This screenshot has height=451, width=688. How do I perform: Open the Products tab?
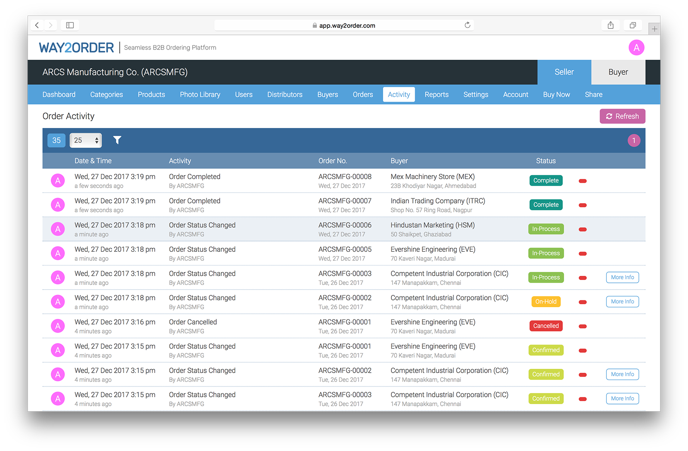(x=151, y=95)
